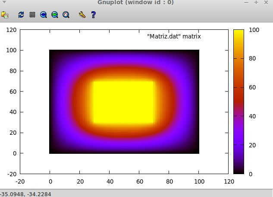Click the y-axis label 80
Image resolution: width=273 pixels, height=197 pixels.
click(x=13, y=71)
